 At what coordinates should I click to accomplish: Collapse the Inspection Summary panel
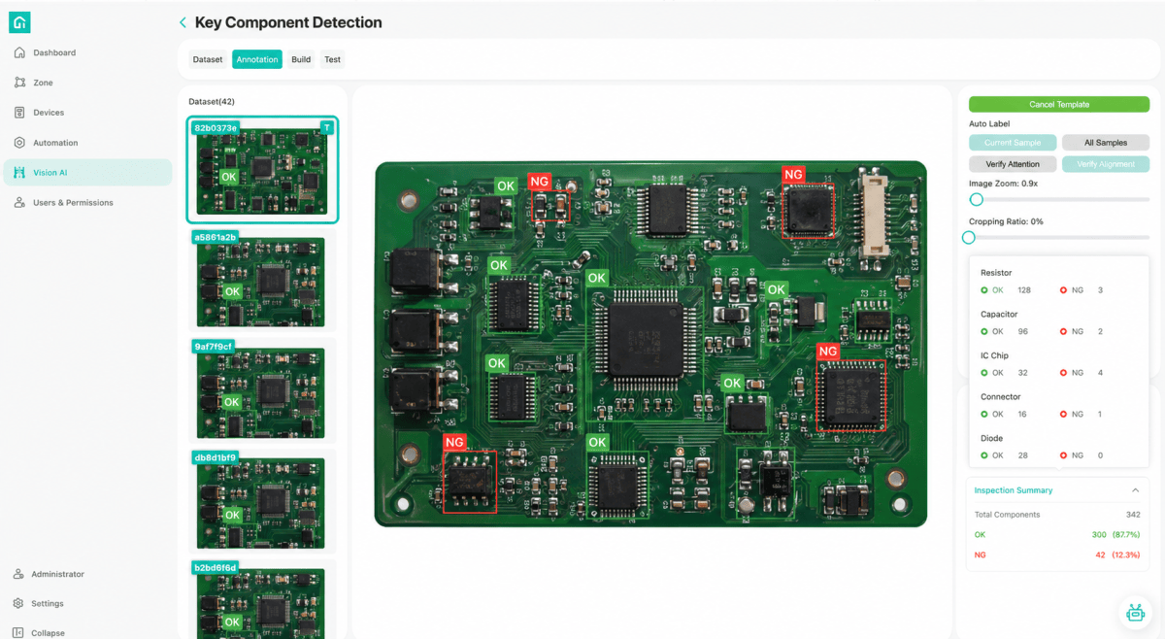click(1136, 490)
